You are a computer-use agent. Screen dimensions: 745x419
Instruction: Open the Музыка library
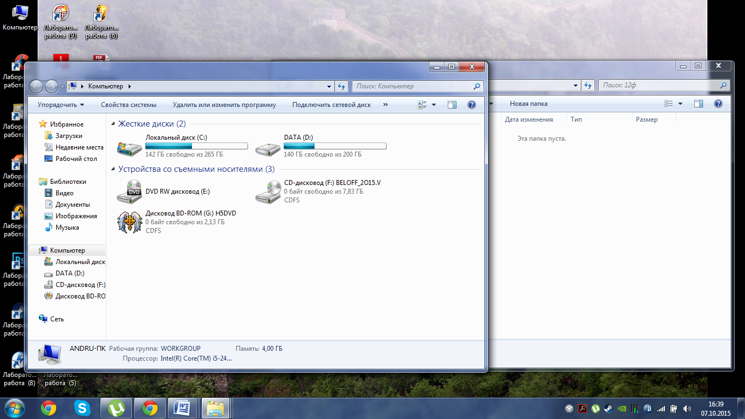(67, 228)
